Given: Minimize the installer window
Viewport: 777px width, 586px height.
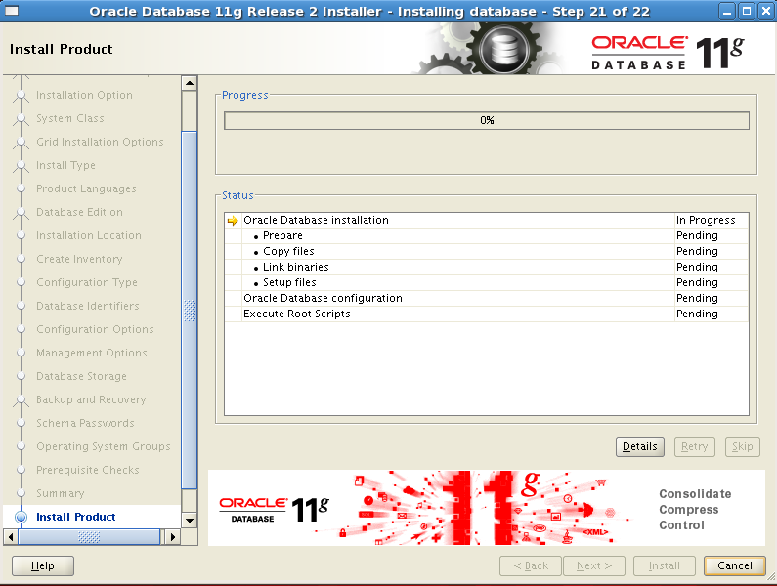Looking at the screenshot, I should [727, 11].
